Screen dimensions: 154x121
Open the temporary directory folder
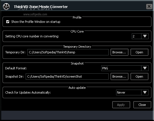pos(139,52)
